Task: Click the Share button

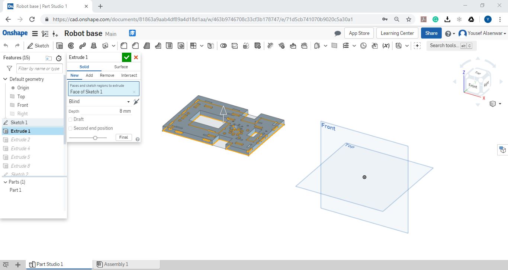Action: tap(431, 33)
